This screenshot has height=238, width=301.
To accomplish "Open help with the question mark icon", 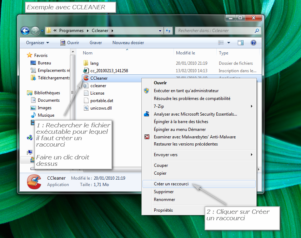I will 254,43.
